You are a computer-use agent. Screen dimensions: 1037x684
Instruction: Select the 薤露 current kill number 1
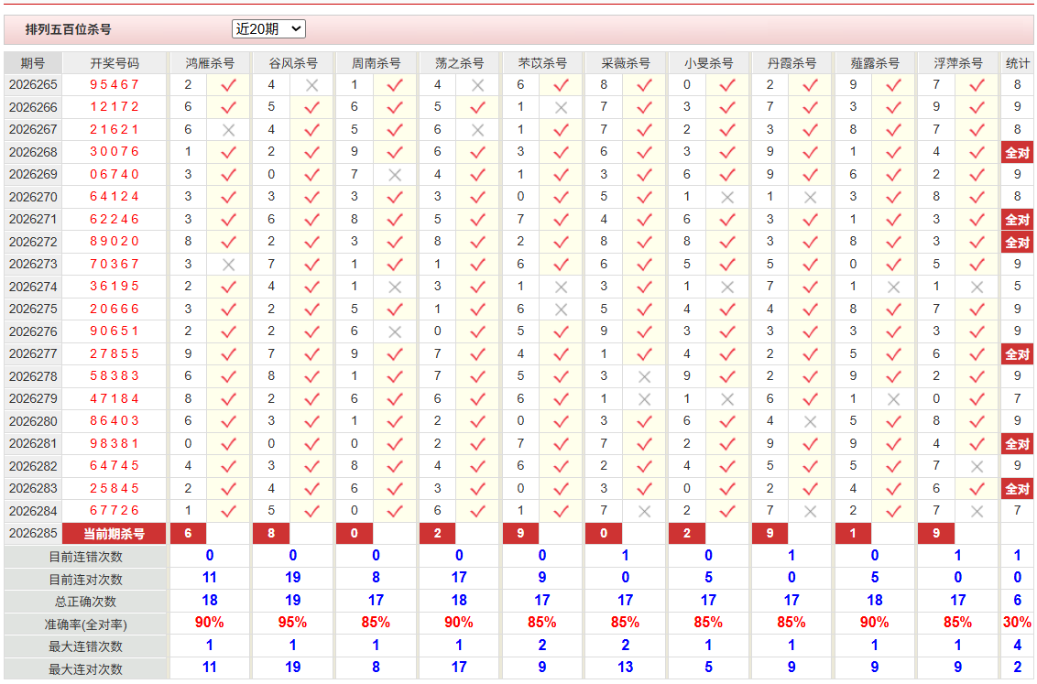click(x=853, y=533)
